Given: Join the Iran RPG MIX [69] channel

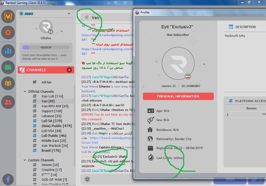Looking at the screenshot, I should [x=55, y=106].
